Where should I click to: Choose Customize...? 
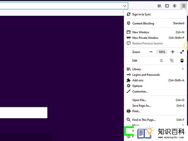155,91
